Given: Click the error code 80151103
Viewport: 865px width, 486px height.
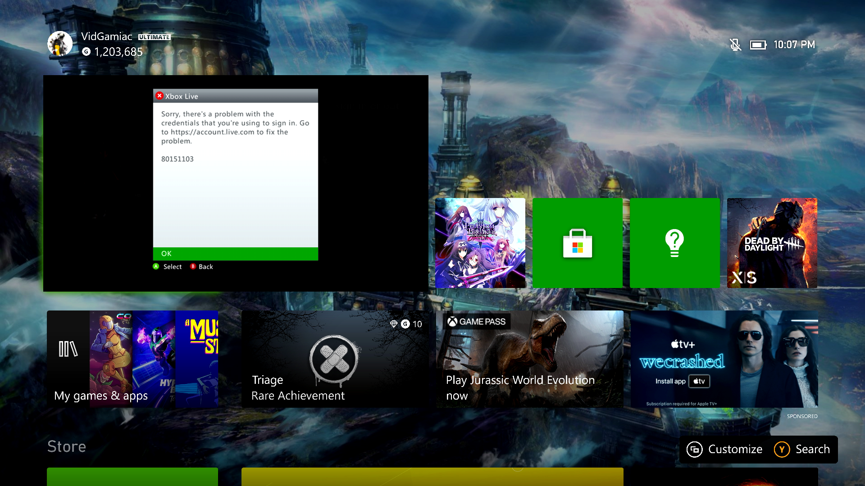Looking at the screenshot, I should pos(178,159).
